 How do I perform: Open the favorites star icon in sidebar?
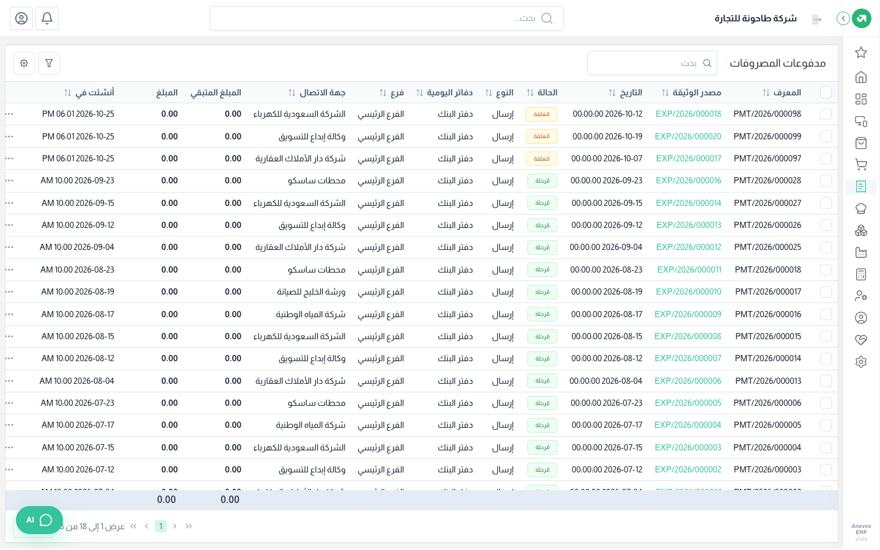[x=861, y=53]
